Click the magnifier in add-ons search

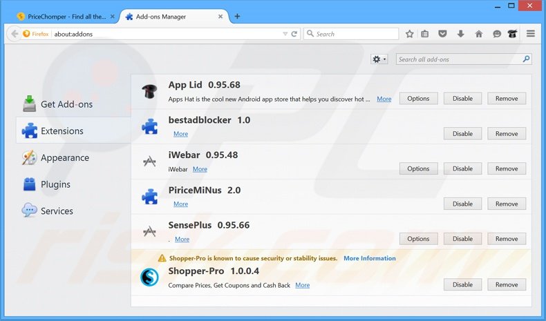pos(526,59)
